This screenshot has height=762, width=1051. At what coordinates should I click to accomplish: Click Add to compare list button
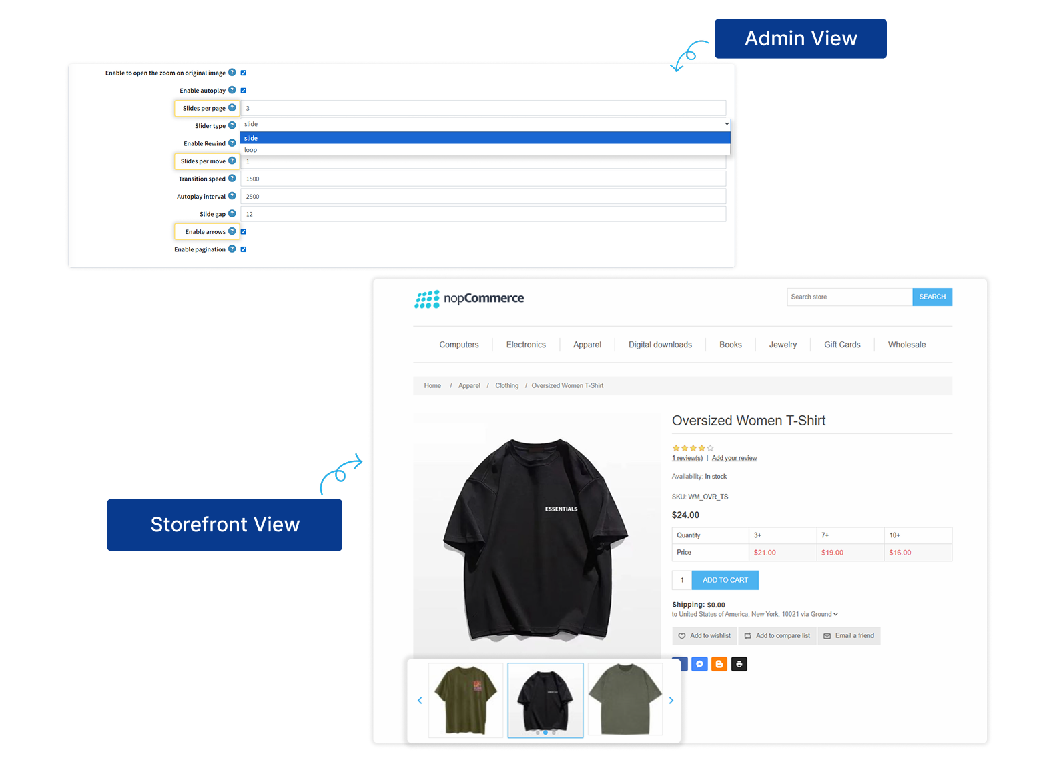pos(777,636)
